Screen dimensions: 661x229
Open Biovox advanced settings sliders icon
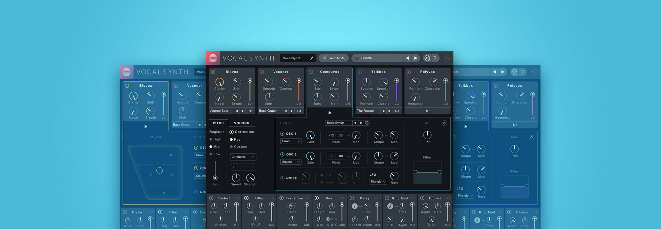click(251, 111)
